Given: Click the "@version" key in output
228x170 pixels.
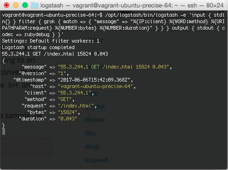Looking at the screenshot, I should [x=33, y=73].
